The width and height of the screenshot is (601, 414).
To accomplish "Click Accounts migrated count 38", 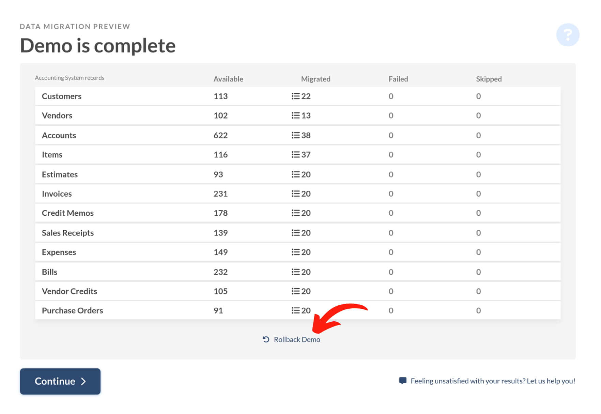I will [306, 135].
